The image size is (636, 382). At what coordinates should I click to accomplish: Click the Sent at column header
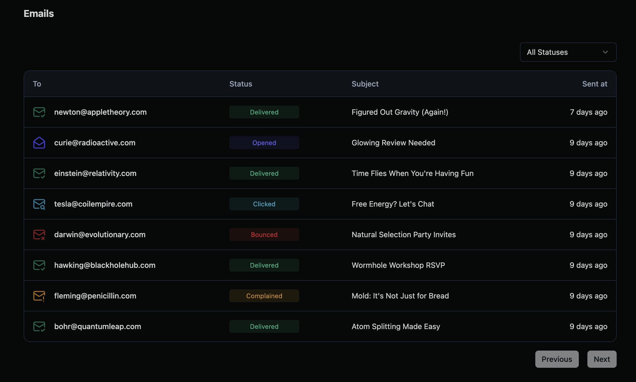pos(594,84)
